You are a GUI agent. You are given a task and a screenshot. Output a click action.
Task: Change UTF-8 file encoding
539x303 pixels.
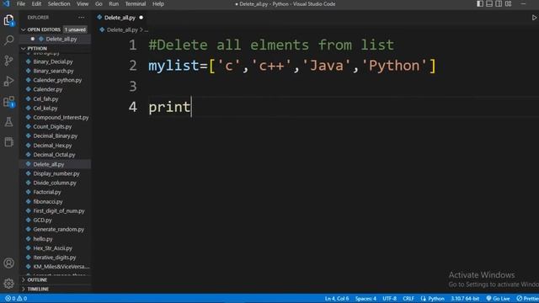(389, 299)
